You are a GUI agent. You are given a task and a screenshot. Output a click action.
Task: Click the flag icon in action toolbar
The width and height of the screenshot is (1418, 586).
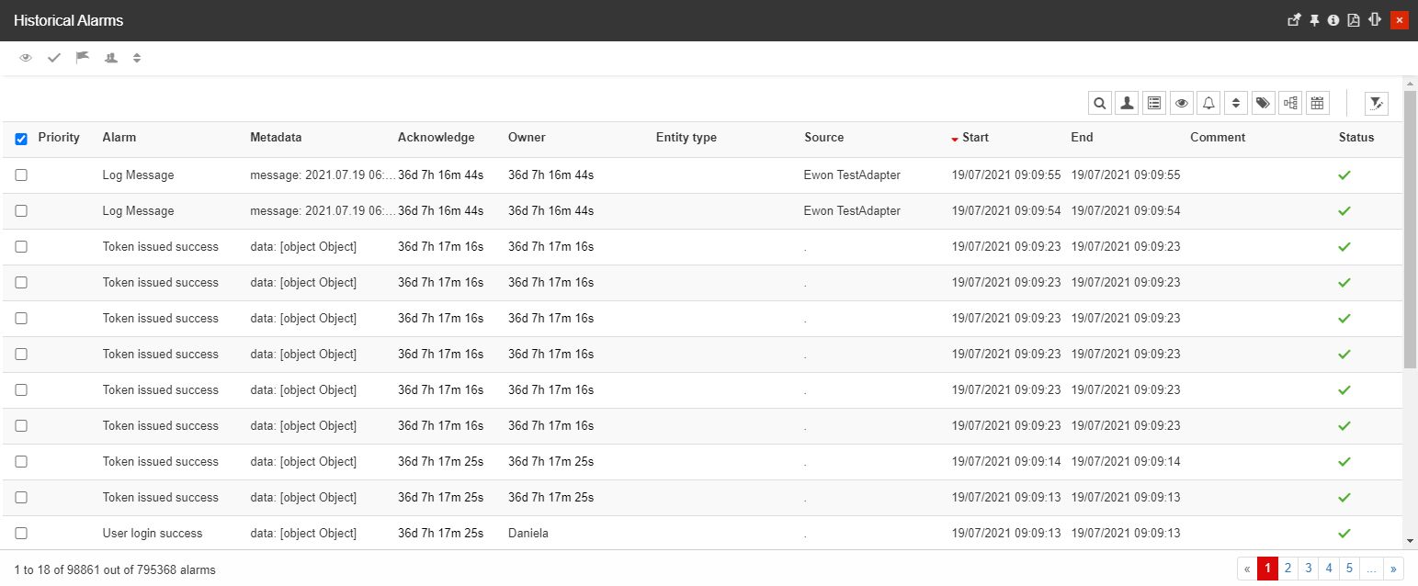[x=83, y=58]
